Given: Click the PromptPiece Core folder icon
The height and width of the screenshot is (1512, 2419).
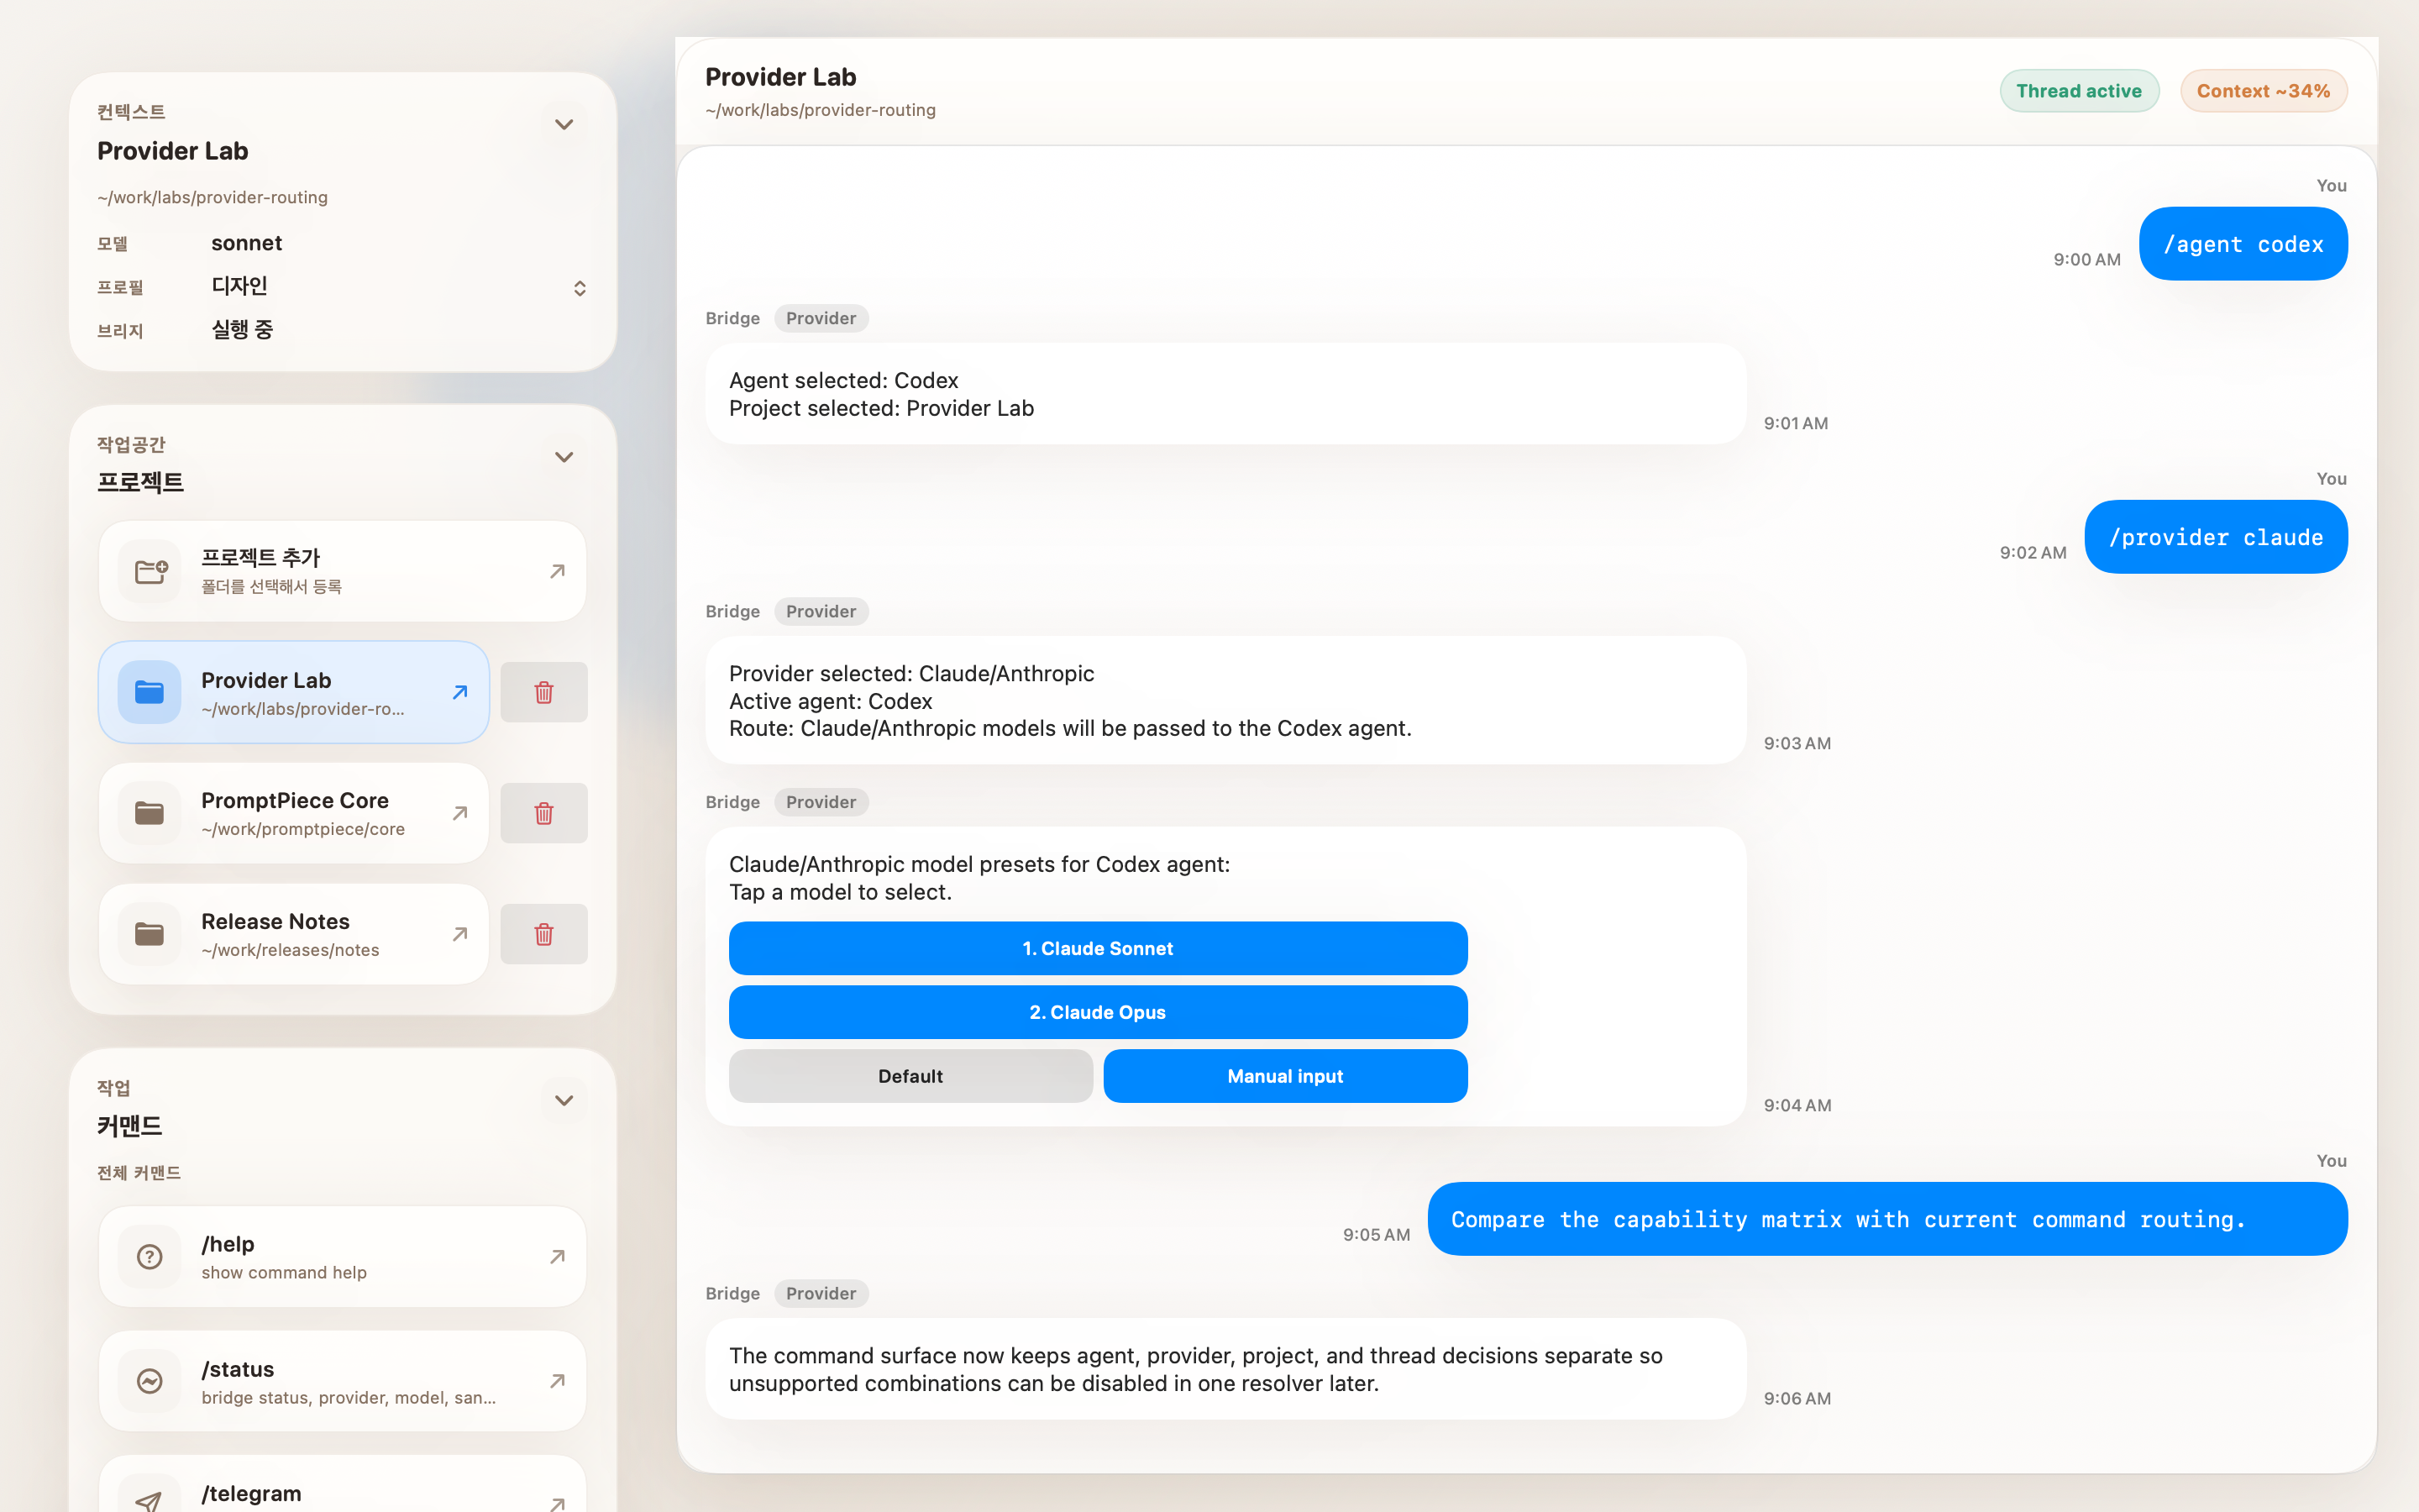Looking at the screenshot, I should pyautogui.click(x=150, y=813).
